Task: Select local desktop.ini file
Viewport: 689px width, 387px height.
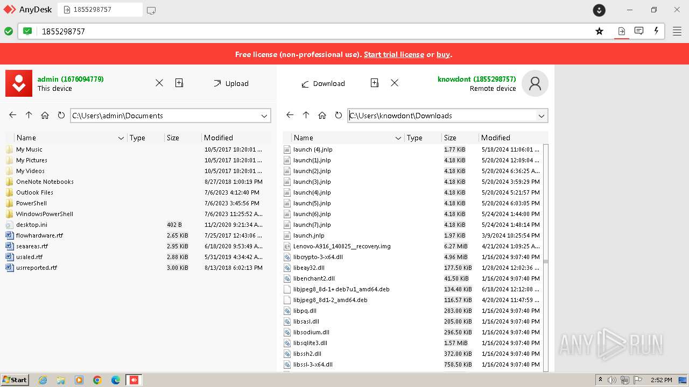Action: click(x=31, y=225)
